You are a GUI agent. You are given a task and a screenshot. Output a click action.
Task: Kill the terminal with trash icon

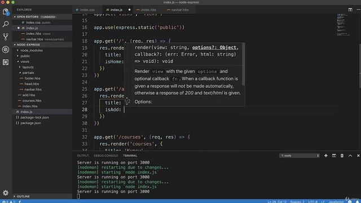342,156
